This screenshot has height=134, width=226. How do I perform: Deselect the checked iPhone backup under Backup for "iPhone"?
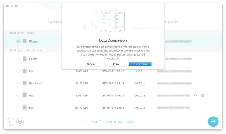click(18, 41)
